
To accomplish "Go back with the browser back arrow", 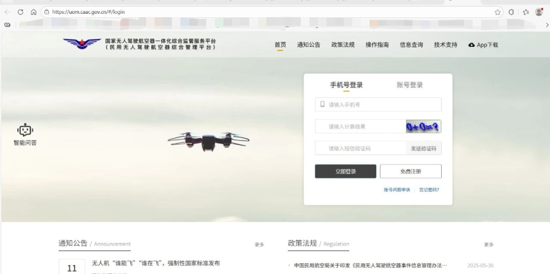I will (x=7, y=12).
